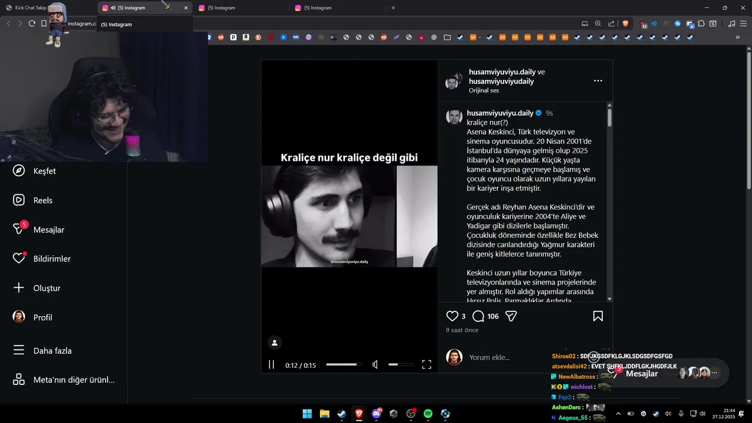Bookmark this page in Brave
The height and width of the screenshot is (423, 752).
tap(43, 23)
